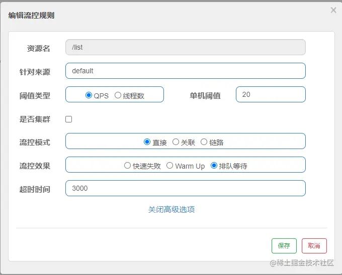Image resolution: width=342 pixels, height=275 pixels.
Task: Choose 链路 flow control mode
Action: click(204, 142)
